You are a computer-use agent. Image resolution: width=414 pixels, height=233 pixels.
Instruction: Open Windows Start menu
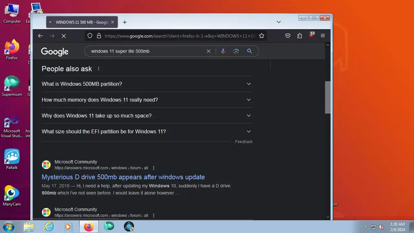(x=8, y=227)
